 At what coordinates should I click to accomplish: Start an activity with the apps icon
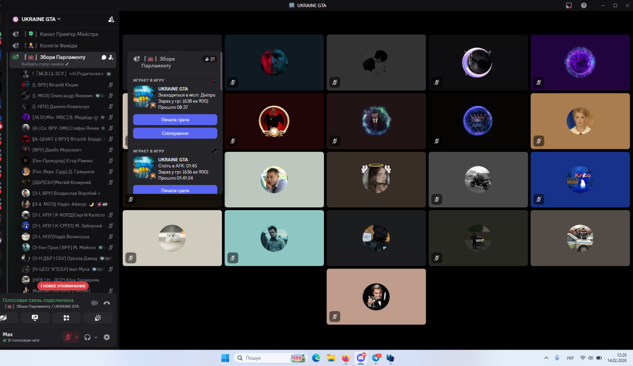pyautogui.click(x=66, y=318)
